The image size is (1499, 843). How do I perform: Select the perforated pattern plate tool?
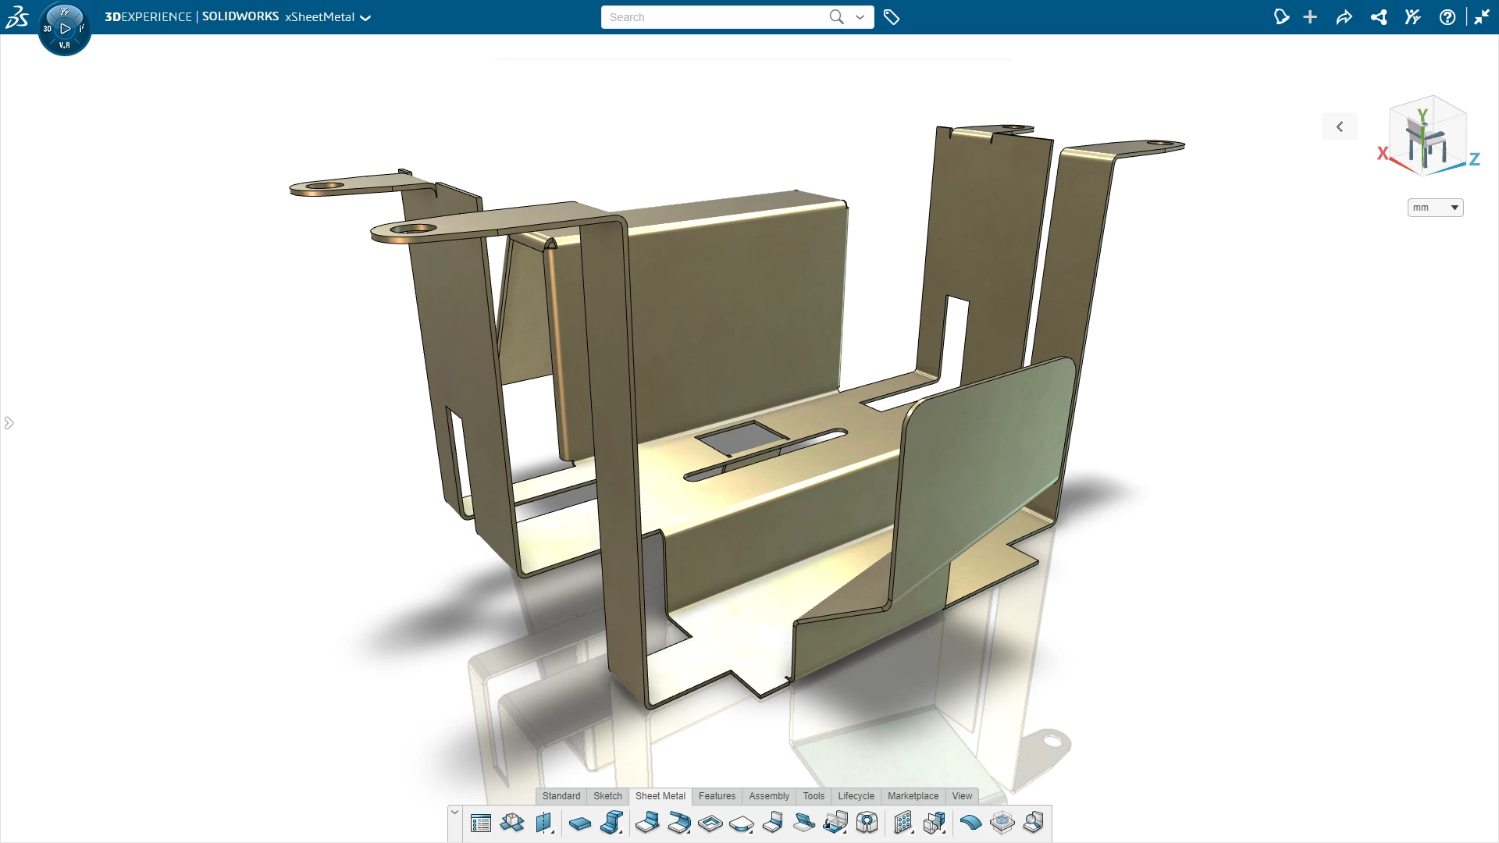(903, 823)
